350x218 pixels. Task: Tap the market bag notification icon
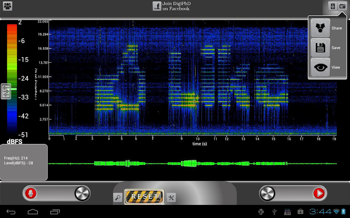301,211
